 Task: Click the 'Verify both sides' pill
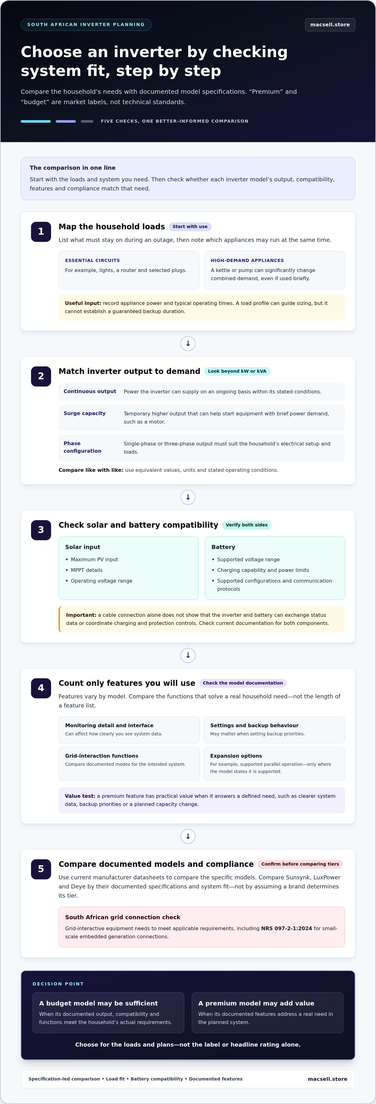click(246, 525)
